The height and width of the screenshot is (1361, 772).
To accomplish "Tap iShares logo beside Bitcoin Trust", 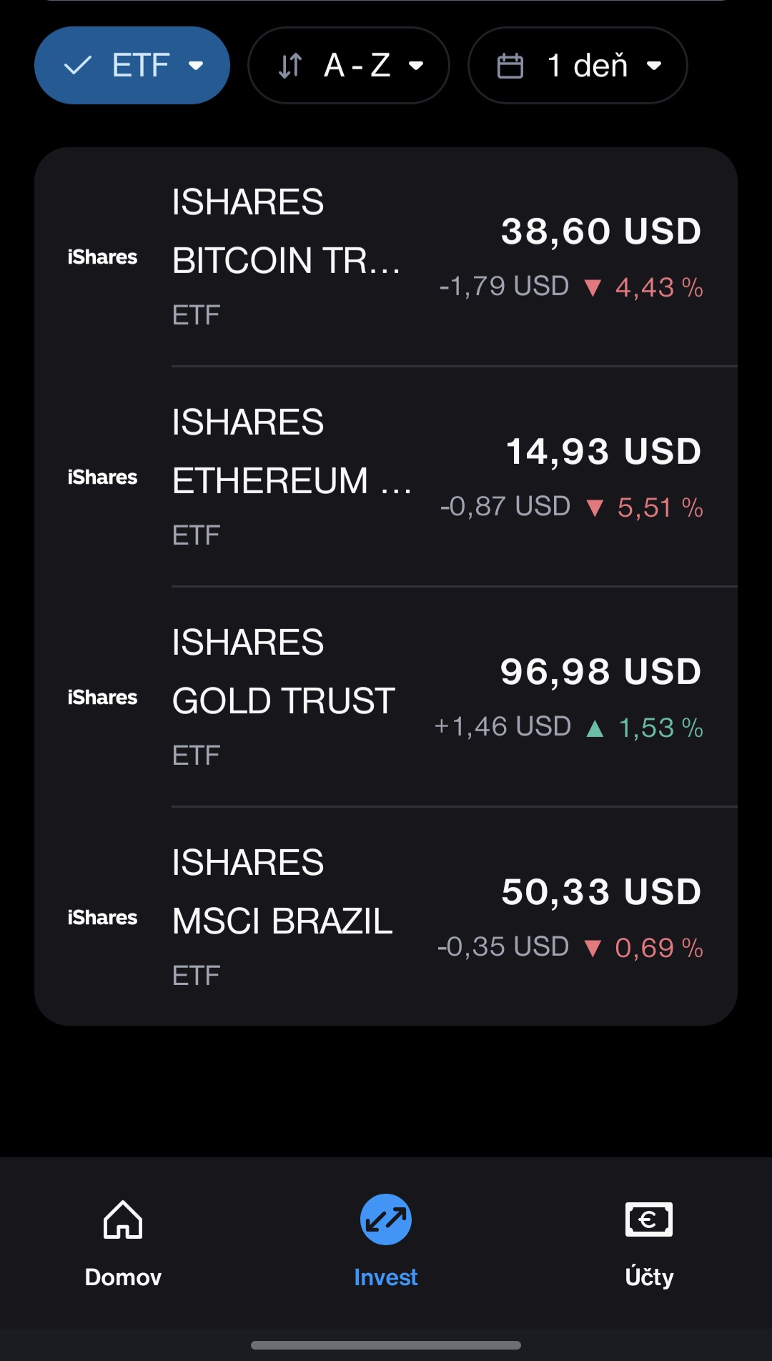I will (x=102, y=257).
